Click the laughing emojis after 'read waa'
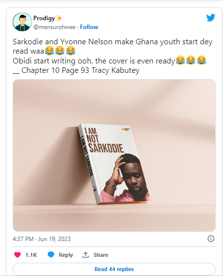223x276 pixels. pyautogui.click(x=60, y=51)
